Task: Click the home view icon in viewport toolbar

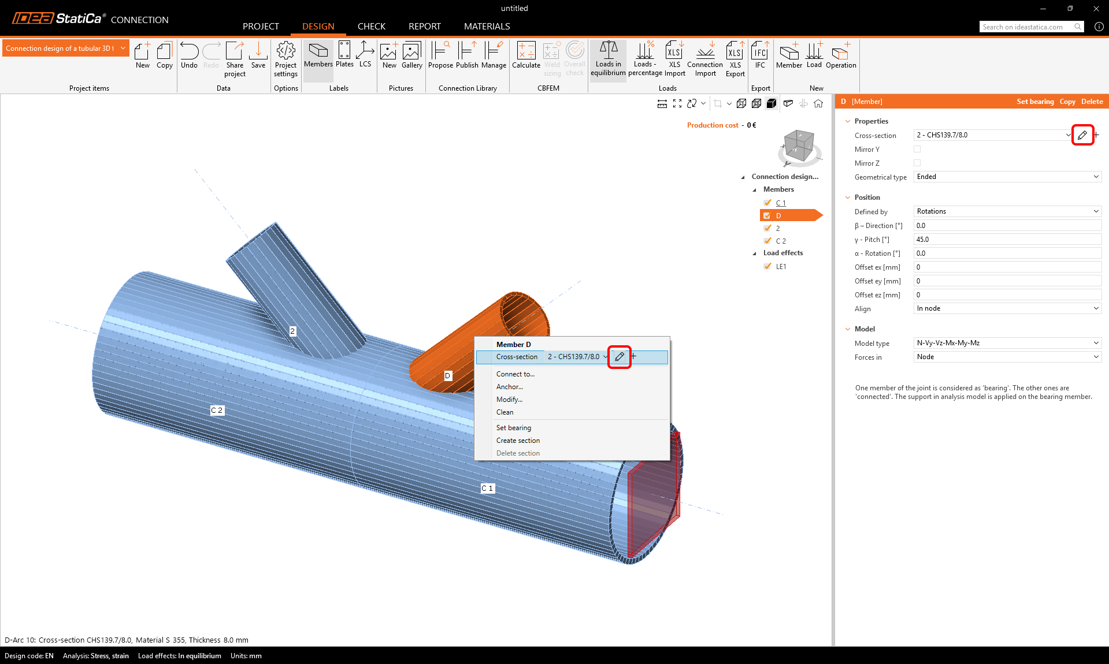Action: (818, 103)
